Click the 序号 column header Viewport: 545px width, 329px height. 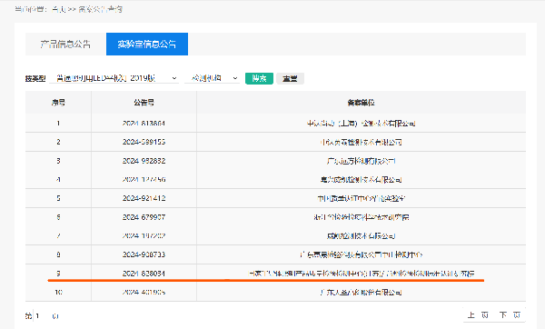click(x=58, y=103)
